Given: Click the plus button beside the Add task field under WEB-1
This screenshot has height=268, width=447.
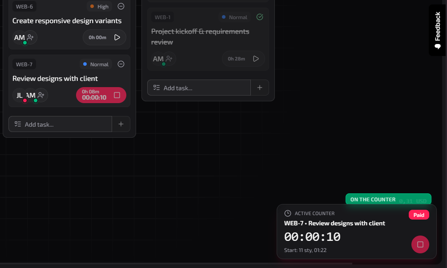Looking at the screenshot, I should pos(260,88).
